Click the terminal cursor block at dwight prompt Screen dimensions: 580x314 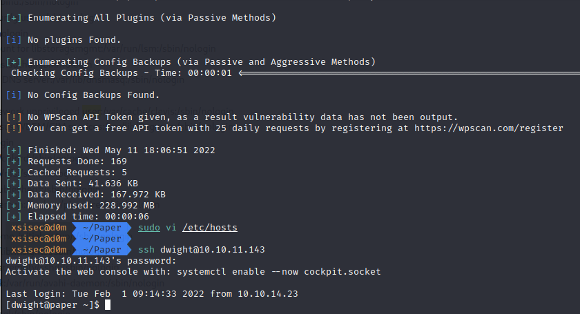click(108, 305)
